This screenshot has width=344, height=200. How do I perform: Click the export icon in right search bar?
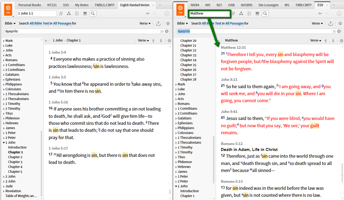pos(331,23)
